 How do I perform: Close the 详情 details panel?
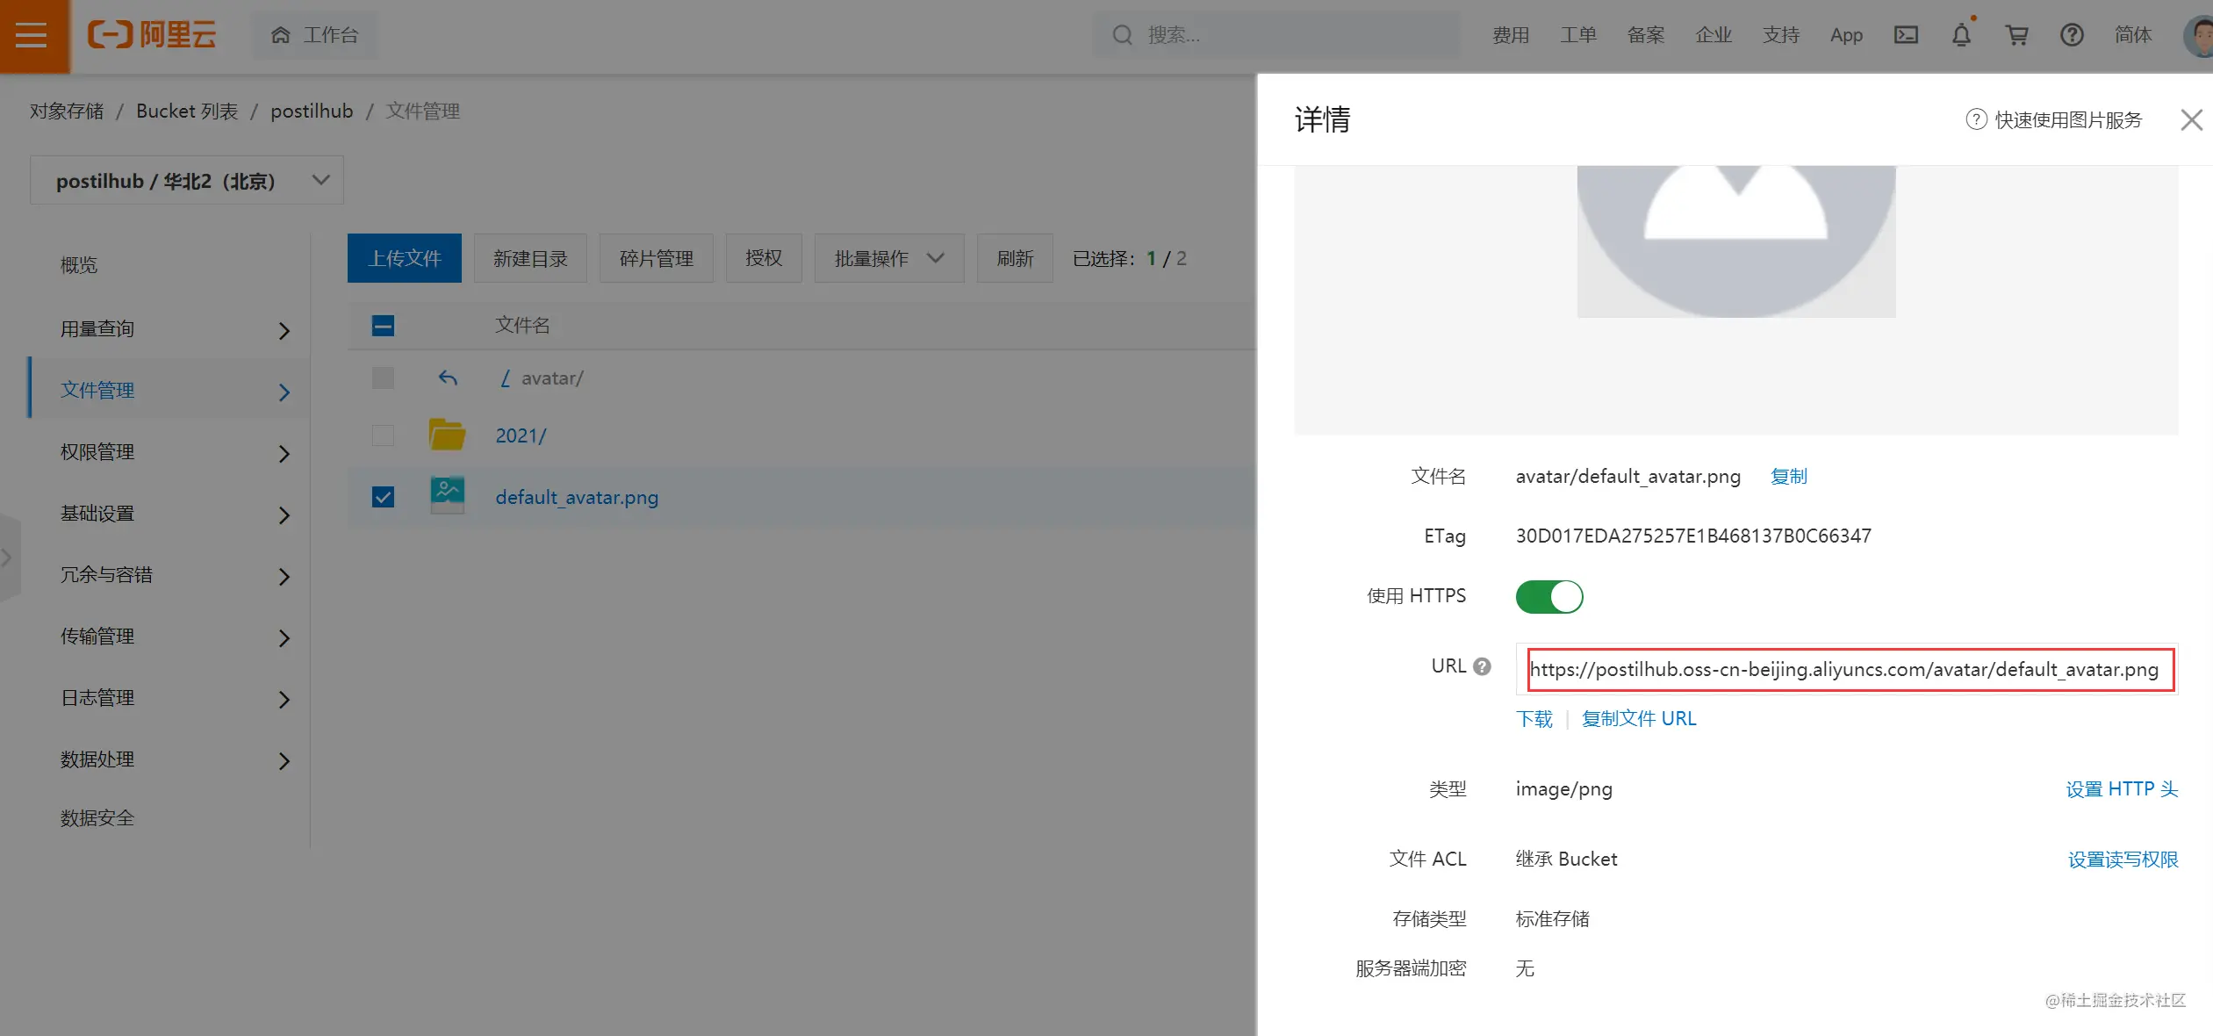[2191, 119]
